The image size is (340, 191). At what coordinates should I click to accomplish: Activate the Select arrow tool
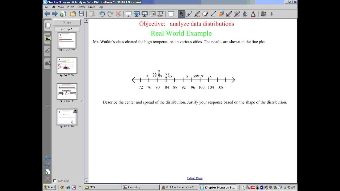point(181,14)
